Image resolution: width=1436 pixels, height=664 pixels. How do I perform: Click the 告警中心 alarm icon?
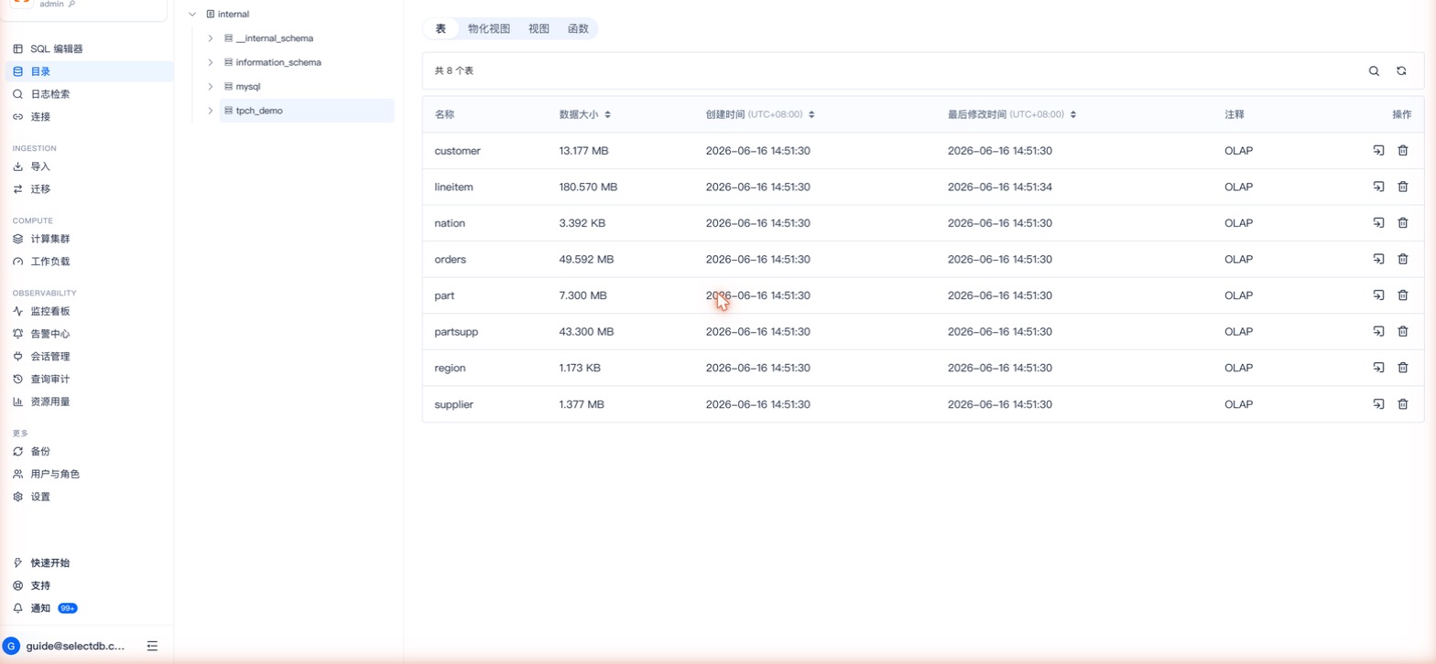(17, 334)
